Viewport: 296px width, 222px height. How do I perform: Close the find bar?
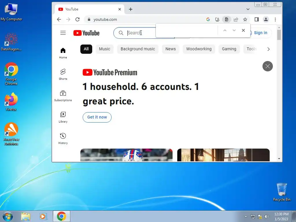click(243, 30)
